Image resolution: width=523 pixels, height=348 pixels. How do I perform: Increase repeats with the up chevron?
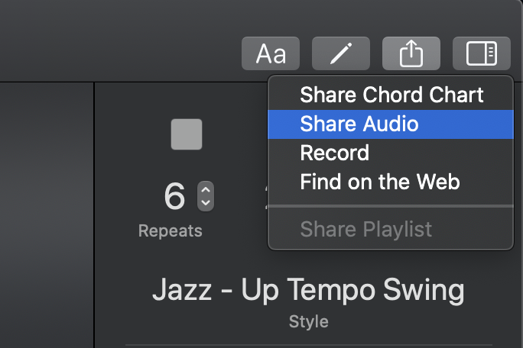(x=206, y=190)
